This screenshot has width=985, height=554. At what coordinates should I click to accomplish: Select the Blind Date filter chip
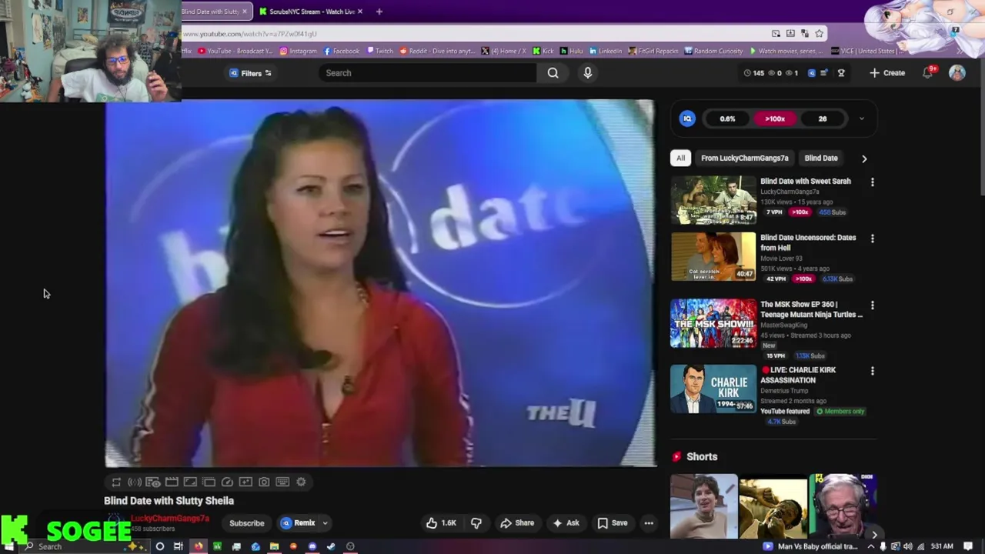coord(821,158)
